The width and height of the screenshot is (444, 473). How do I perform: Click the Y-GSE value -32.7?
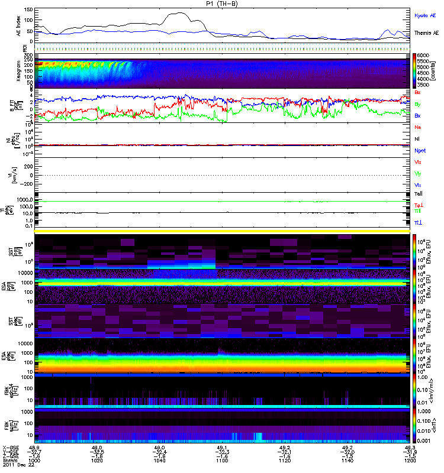(34, 452)
